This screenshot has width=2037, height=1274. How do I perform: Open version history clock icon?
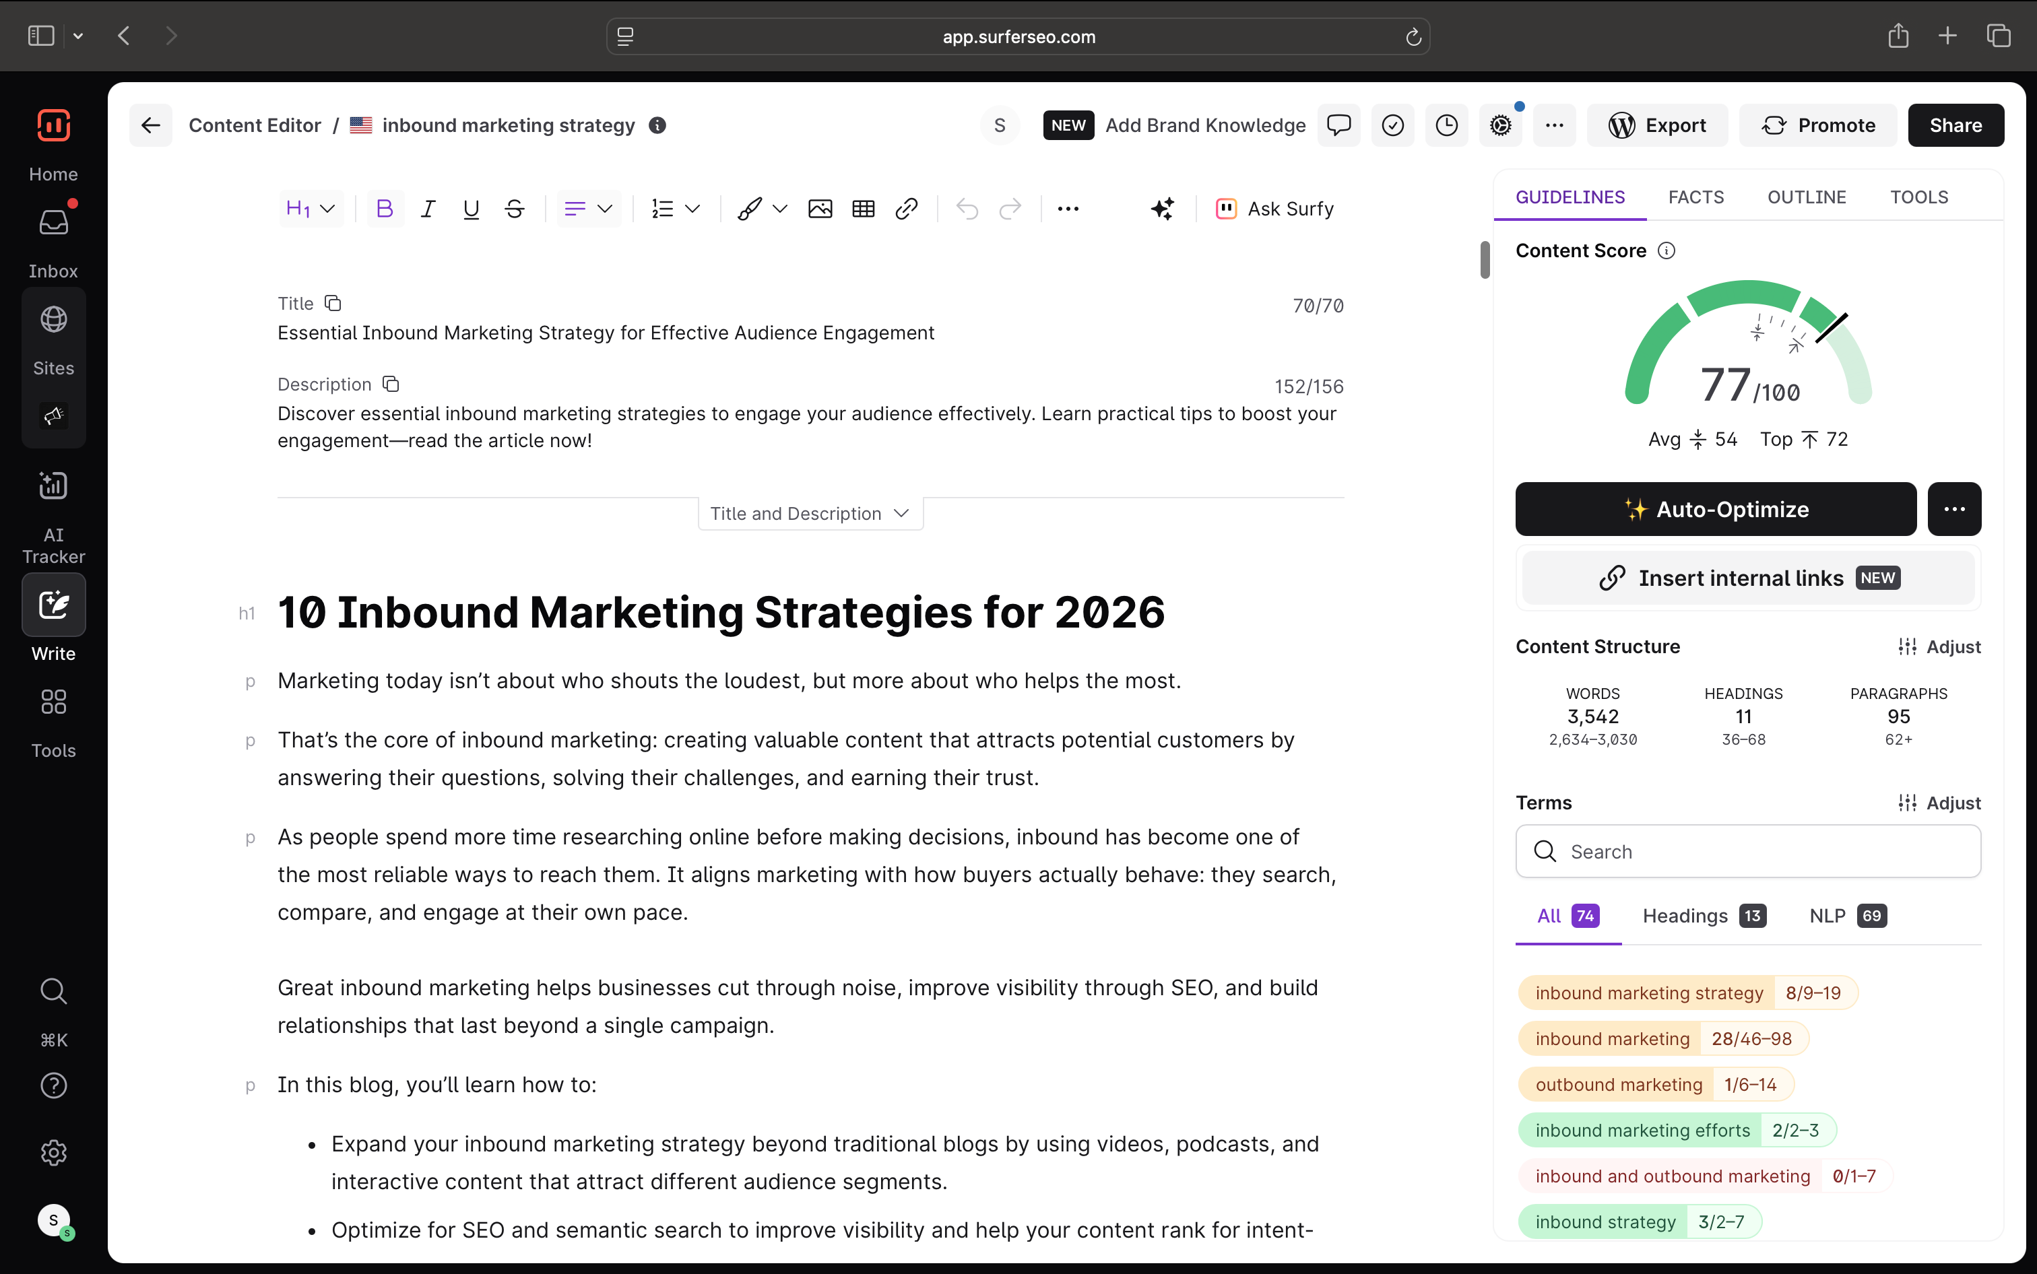(1446, 125)
